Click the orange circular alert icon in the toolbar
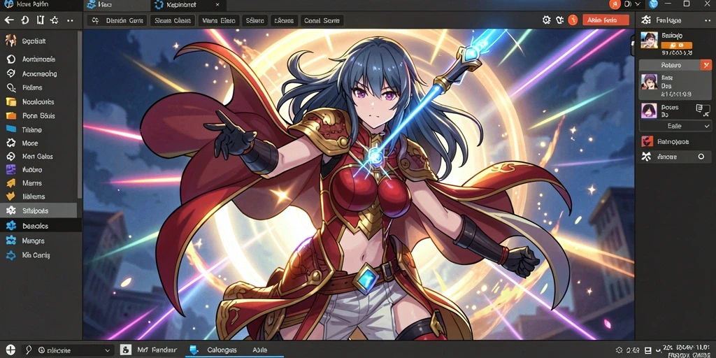 [x=573, y=20]
